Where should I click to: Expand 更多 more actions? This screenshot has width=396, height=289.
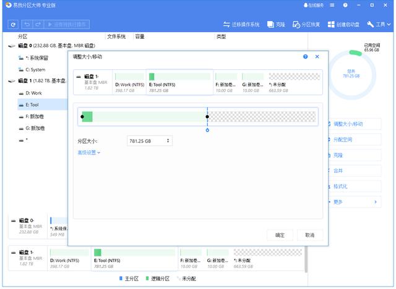click(x=355, y=202)
